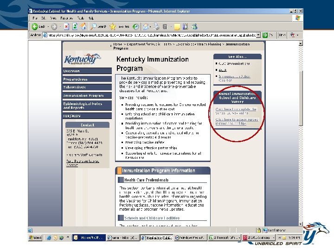Viewport: 334px width, 250px height.
Task: Click the Forward arrow button
Action: [x=54, y=27]
